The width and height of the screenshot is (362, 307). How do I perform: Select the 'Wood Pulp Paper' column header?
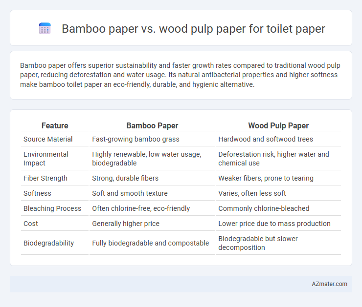278,125
